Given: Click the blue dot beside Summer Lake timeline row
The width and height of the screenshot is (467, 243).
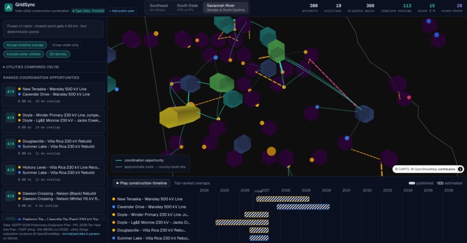Looking at the screenshot, I should coord(114,238).
